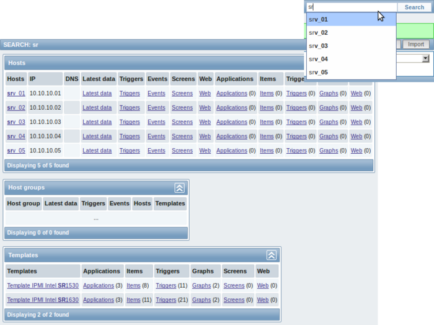Collapse the Host groups panel
The height and width of the screenshot is (325, 434).
pyautogui.click(x=179, y=188)
